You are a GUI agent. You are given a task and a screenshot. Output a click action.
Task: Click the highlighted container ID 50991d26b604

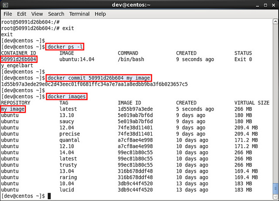[19, 59]
